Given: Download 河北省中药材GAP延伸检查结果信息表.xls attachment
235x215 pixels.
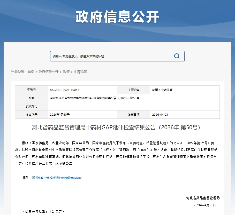Looking at the screenshot, I should [58, 178].
